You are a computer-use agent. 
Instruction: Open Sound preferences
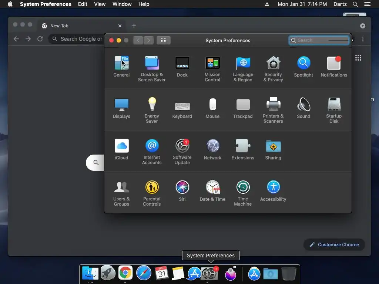pos(303,108)
